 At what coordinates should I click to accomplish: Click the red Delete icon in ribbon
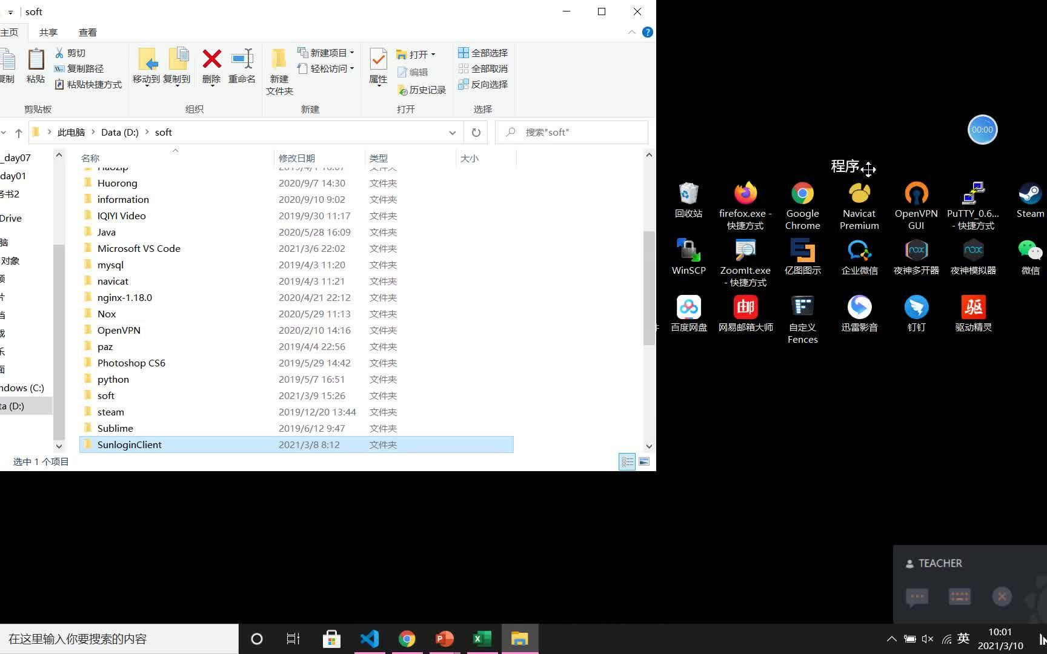[x=211, y=59]
